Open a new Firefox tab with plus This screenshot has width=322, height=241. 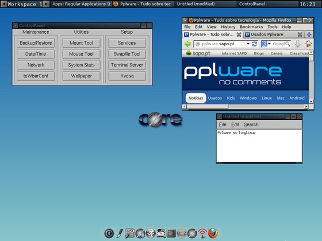tap(309, 34)
